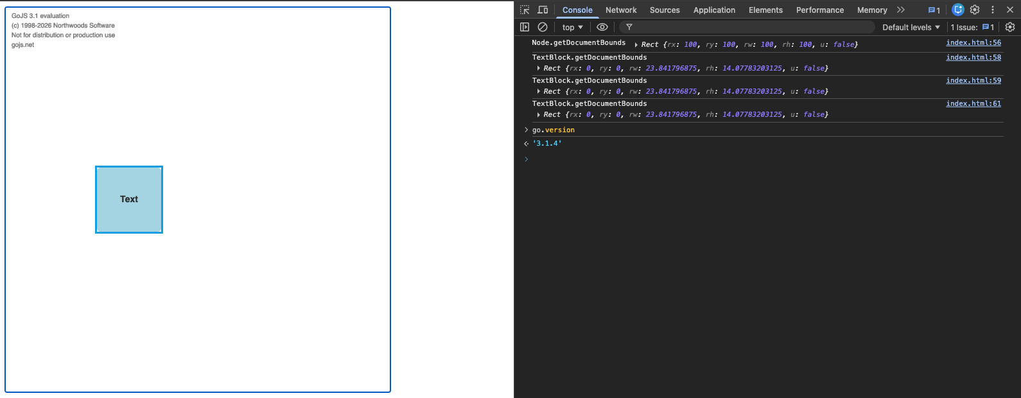Open the Default levels dropdown

(911, 27)
